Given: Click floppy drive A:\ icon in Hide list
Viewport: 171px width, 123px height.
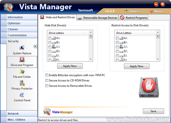Looking at the screenshot, I should pyautogui.click(x=54, y=38).
